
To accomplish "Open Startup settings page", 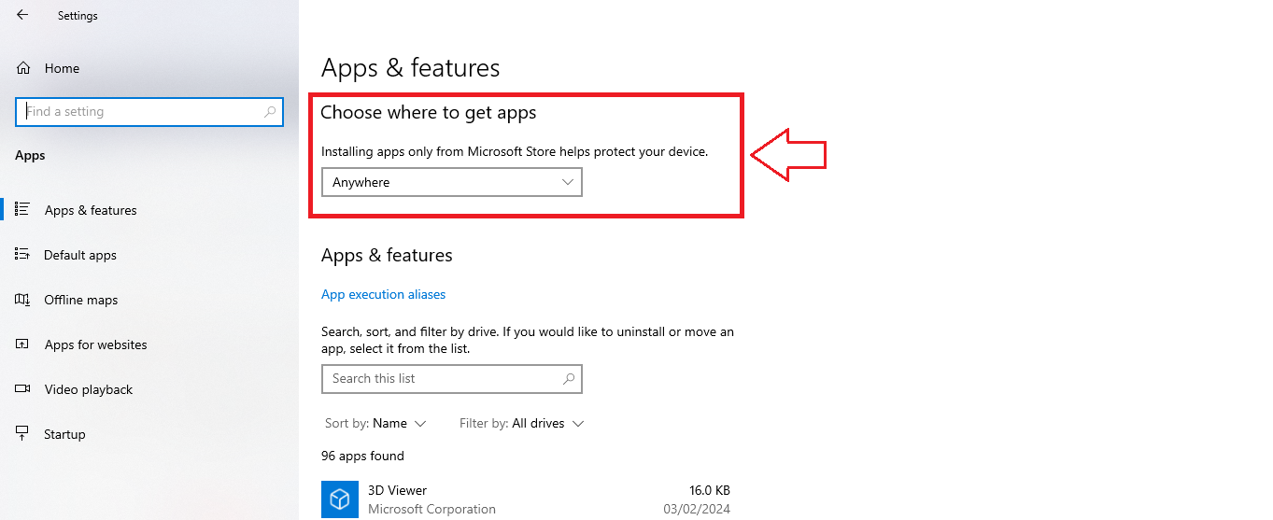I will point(64,434).
